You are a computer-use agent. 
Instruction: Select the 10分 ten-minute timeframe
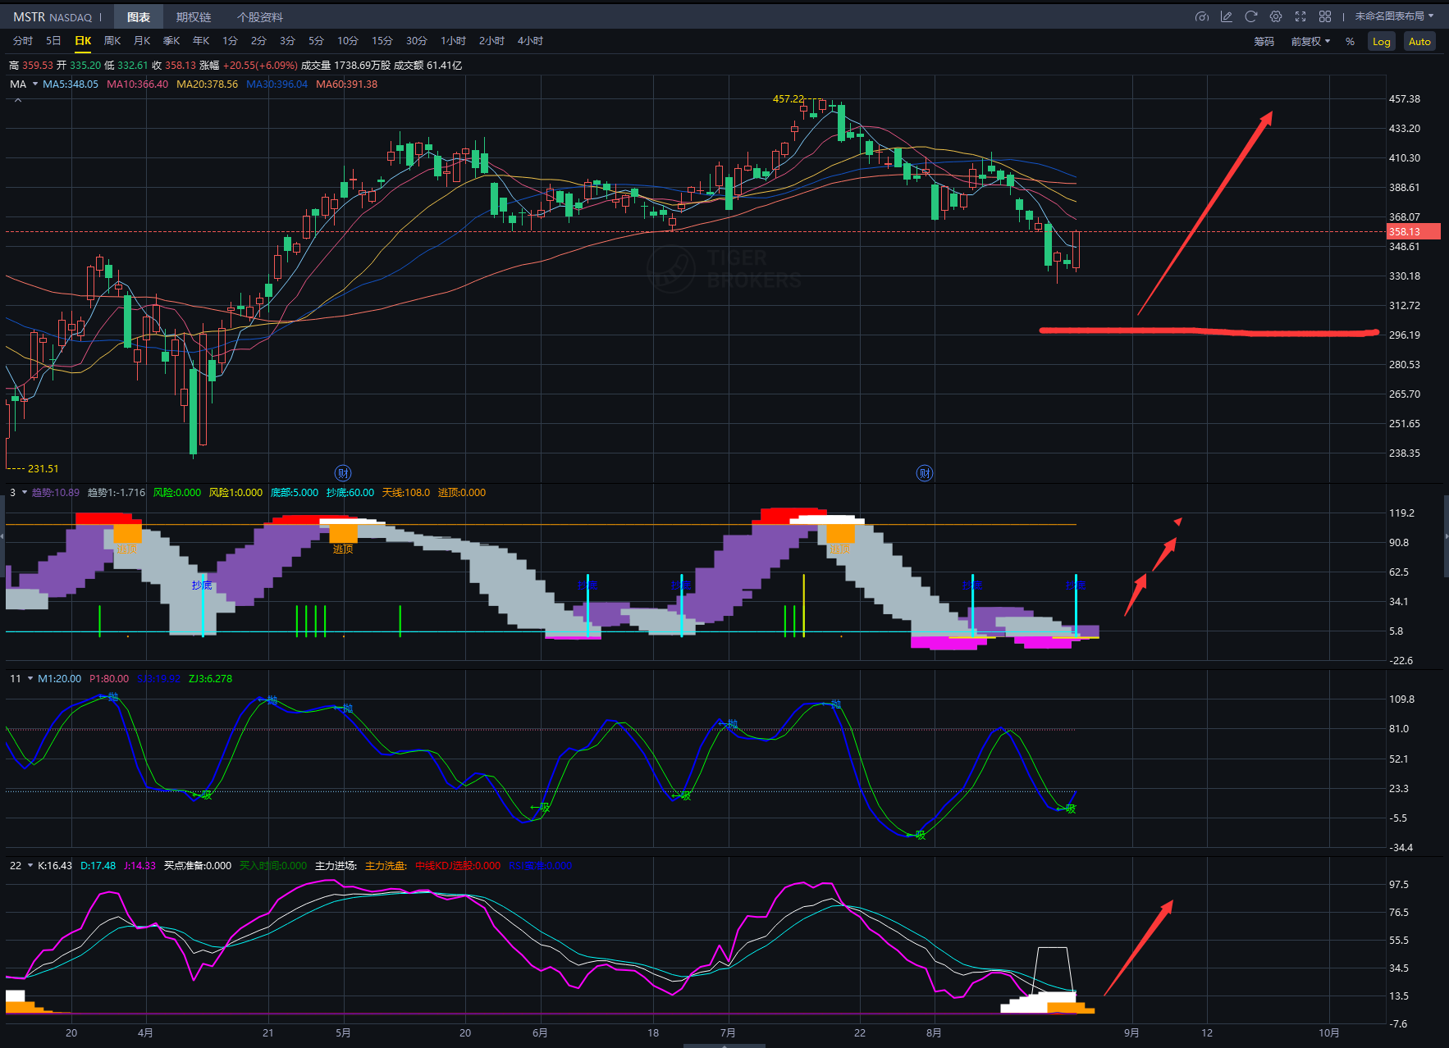(348, 41)
